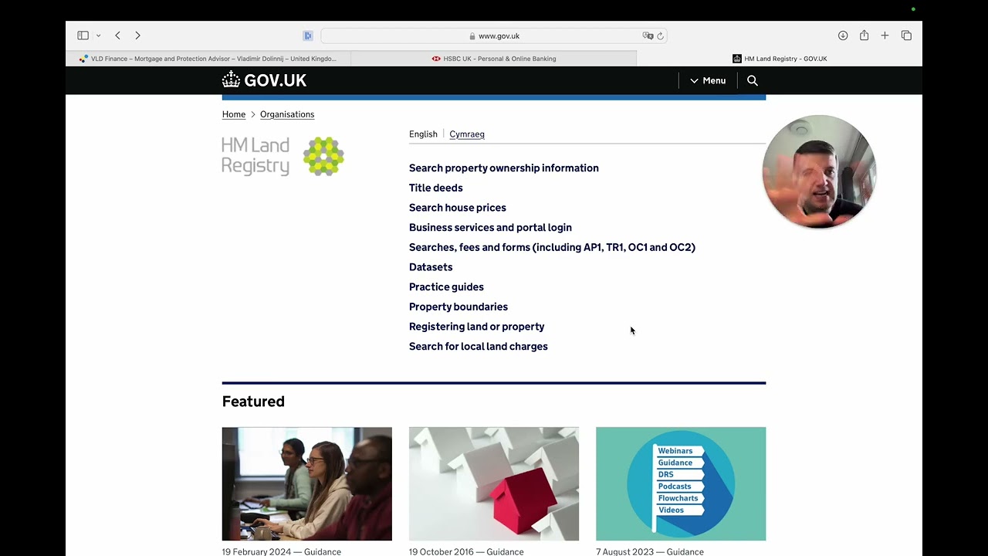
Task: Click the blue extension icon beside address bar
Action: [x=308, y=36]
